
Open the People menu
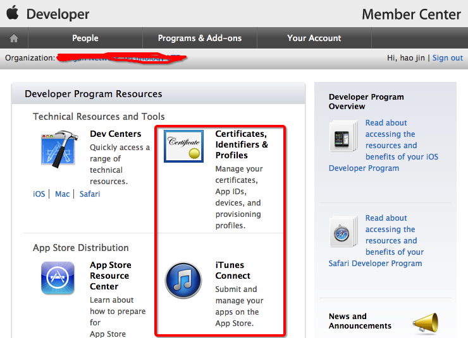[x=85, y=38]
